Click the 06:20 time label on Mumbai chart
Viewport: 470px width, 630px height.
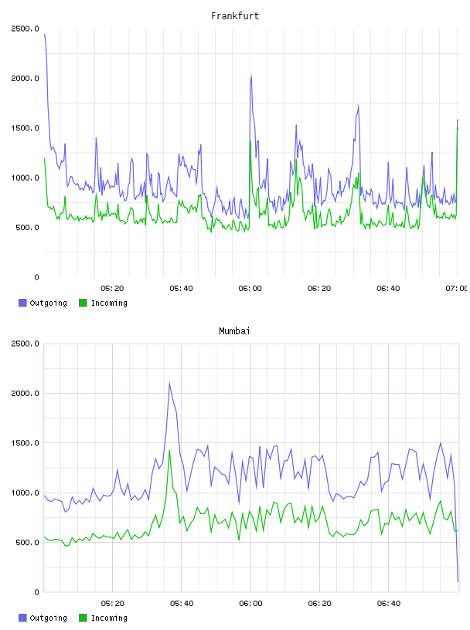(x=319, y=604)
